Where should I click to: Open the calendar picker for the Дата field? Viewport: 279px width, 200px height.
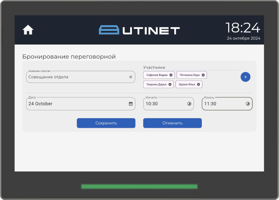(131, 104)
